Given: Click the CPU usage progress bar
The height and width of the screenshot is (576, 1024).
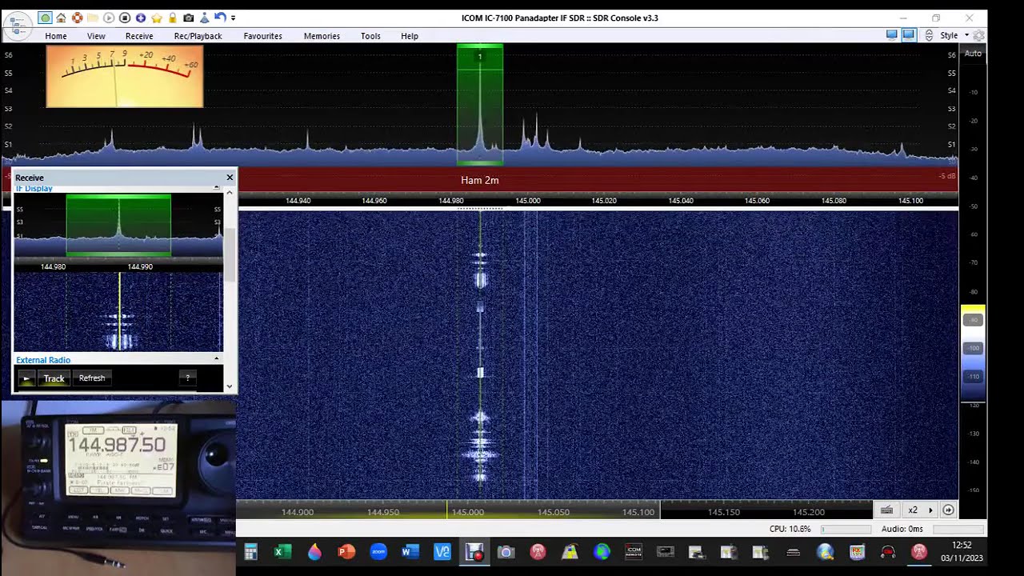Looking at the screenshot, I should [x=846, y=529].
